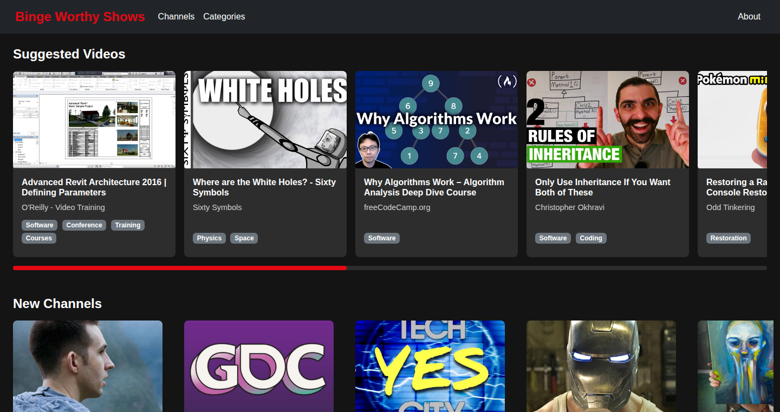Viewport: 780px width, 412px height.
Task: Select the Coding tag
Action: click(x=591, y=238)
